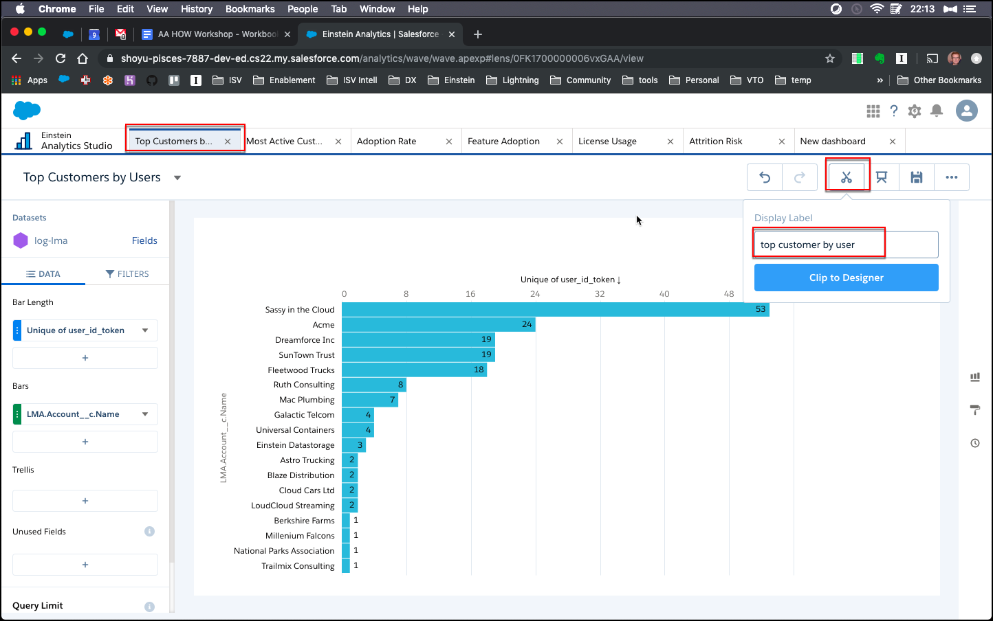Click the Display Label input field
Screen dimensions: 993x621
pyautogui.click(x=847, y=245)
